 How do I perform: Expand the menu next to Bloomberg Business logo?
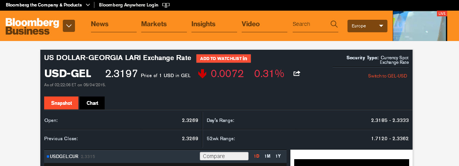point(69,26)
